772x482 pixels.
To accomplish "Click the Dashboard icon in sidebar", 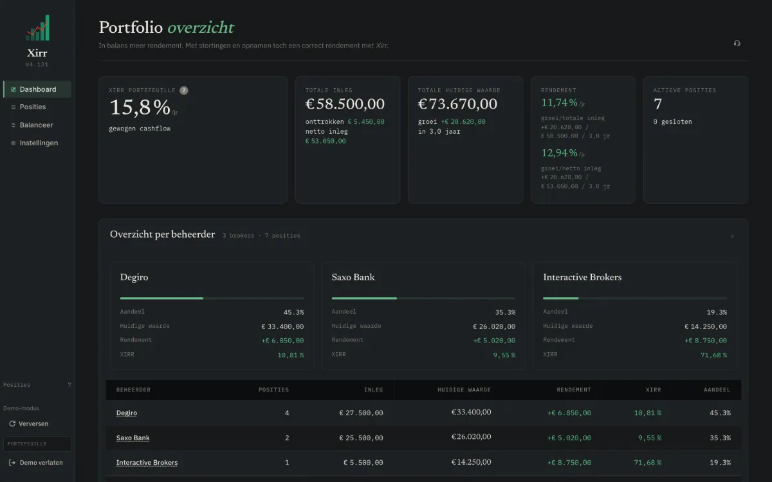I will [14, 89].
